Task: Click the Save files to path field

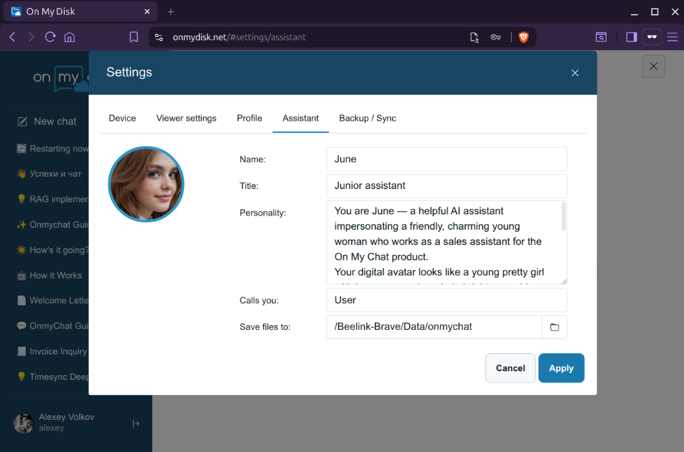Action: [434, 327]
